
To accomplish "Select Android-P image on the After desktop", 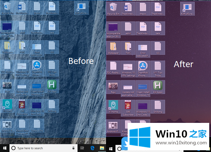I will [x=113, y=126].
